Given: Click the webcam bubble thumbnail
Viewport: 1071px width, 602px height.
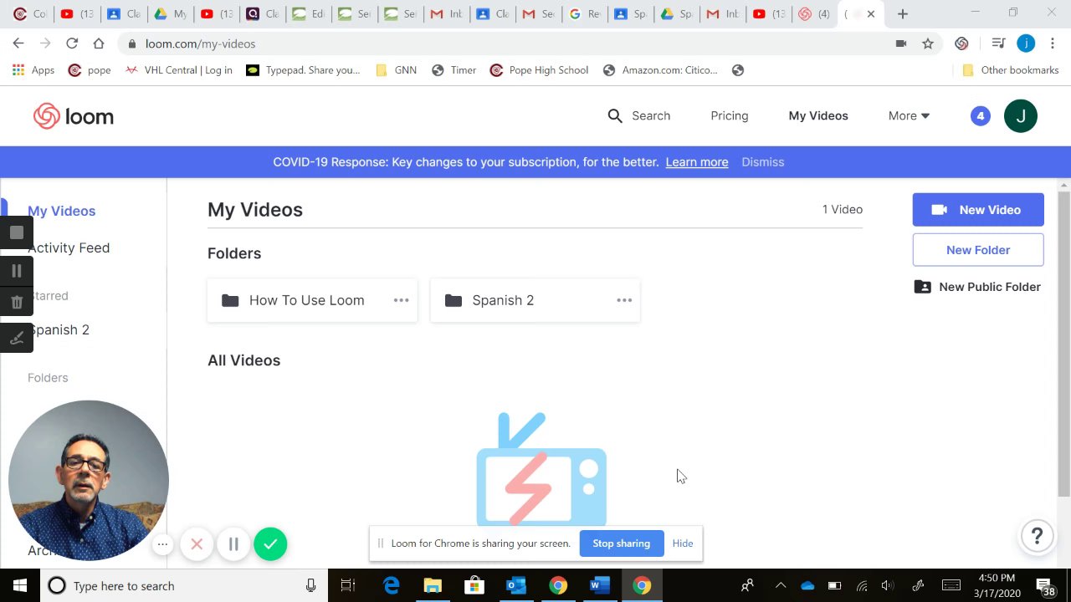Looking at the screenshot, I should [89, 481].
